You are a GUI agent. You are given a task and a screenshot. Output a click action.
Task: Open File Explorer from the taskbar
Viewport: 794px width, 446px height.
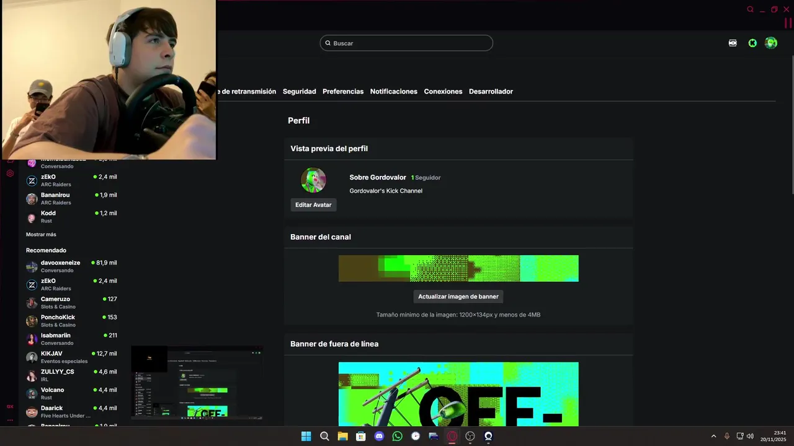click(342, 436)
